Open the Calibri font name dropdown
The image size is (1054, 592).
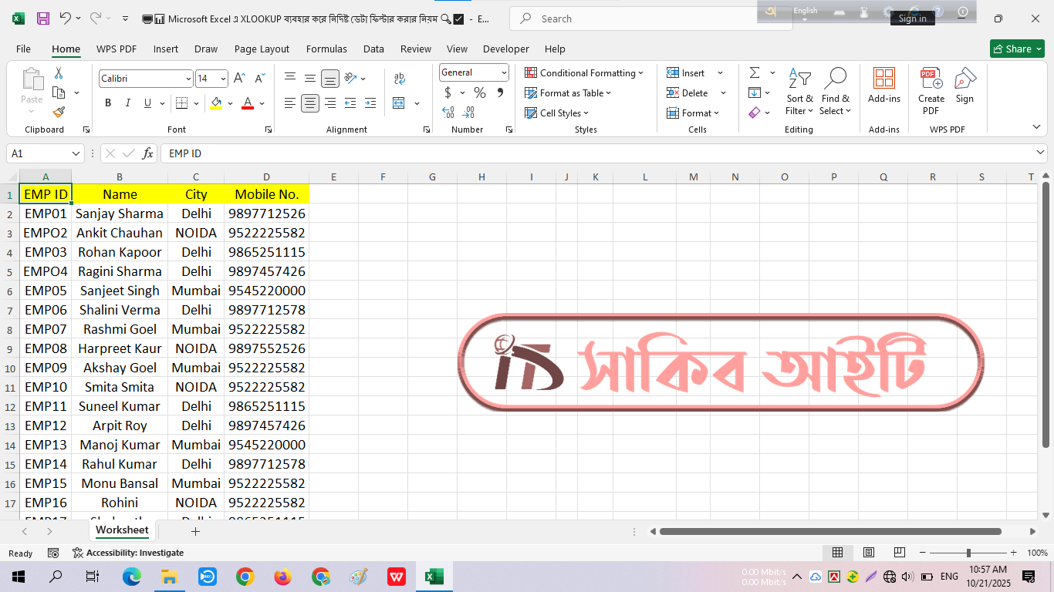click(x=188, y=79)
